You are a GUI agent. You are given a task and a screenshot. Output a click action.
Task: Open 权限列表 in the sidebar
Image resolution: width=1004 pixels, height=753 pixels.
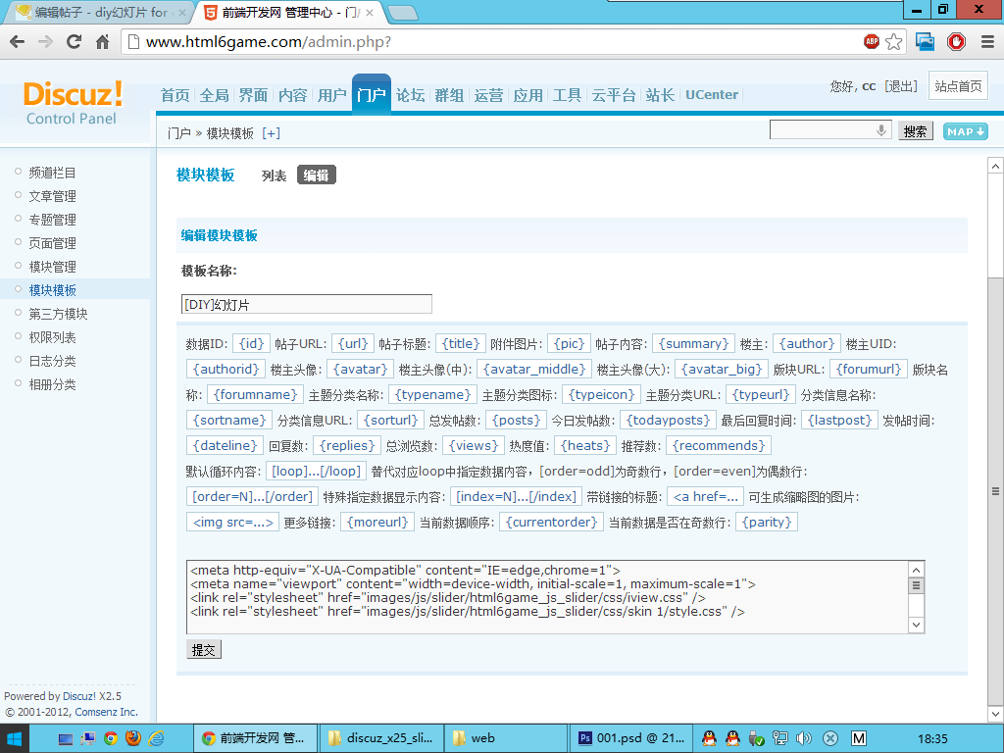[53, 337]
